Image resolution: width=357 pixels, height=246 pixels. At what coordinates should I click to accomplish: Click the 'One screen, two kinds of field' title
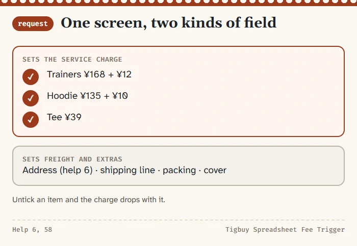click(169, 23)
